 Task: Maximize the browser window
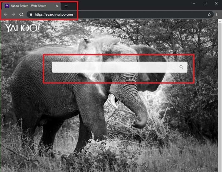tap(205, 3)
